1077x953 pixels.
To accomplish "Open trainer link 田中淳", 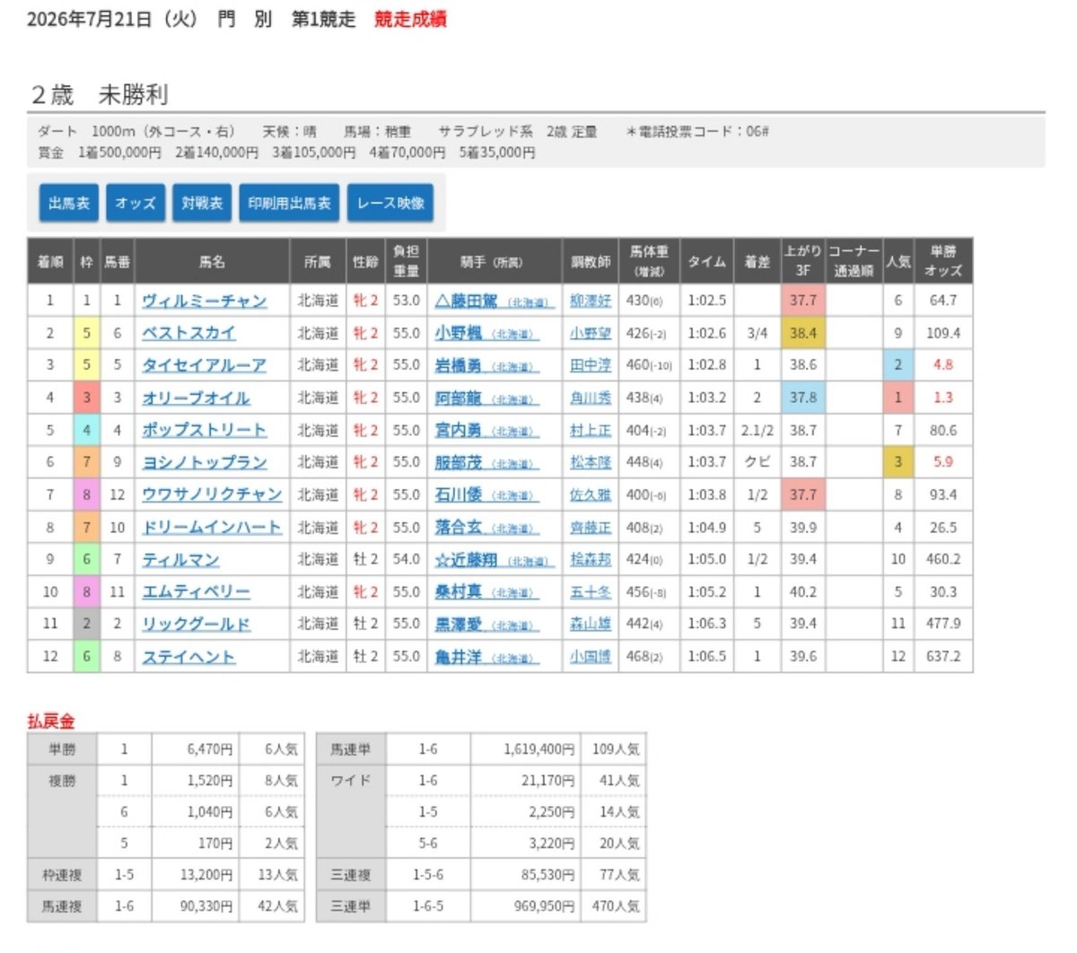I will [x=591, y=365].
